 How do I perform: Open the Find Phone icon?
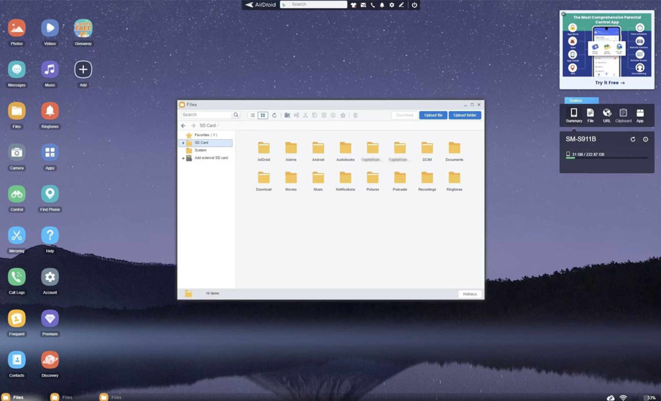50,194
